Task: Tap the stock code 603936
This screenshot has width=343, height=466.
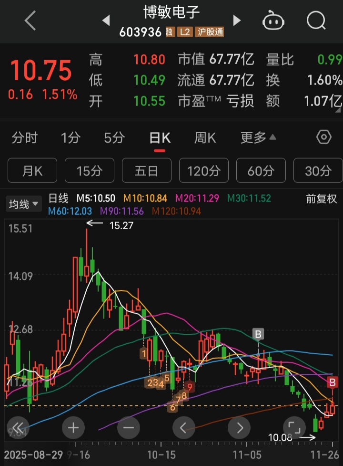Action: [x=140, y=32]
